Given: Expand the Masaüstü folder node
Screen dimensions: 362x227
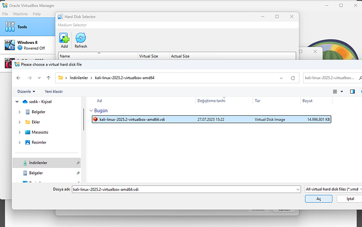Looking at the screenshot, I should coord(20,132).
